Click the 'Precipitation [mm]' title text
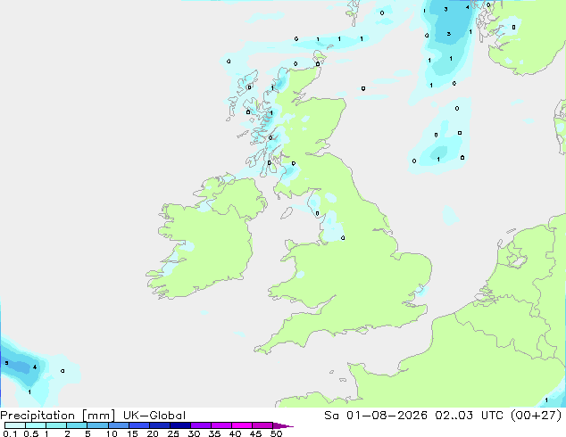 58,416
